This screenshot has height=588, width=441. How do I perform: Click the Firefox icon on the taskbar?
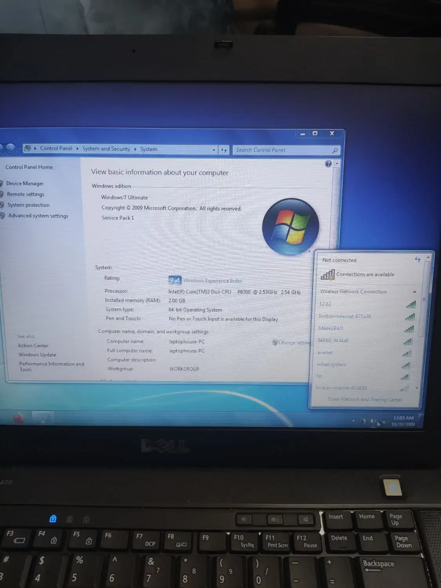18,418
